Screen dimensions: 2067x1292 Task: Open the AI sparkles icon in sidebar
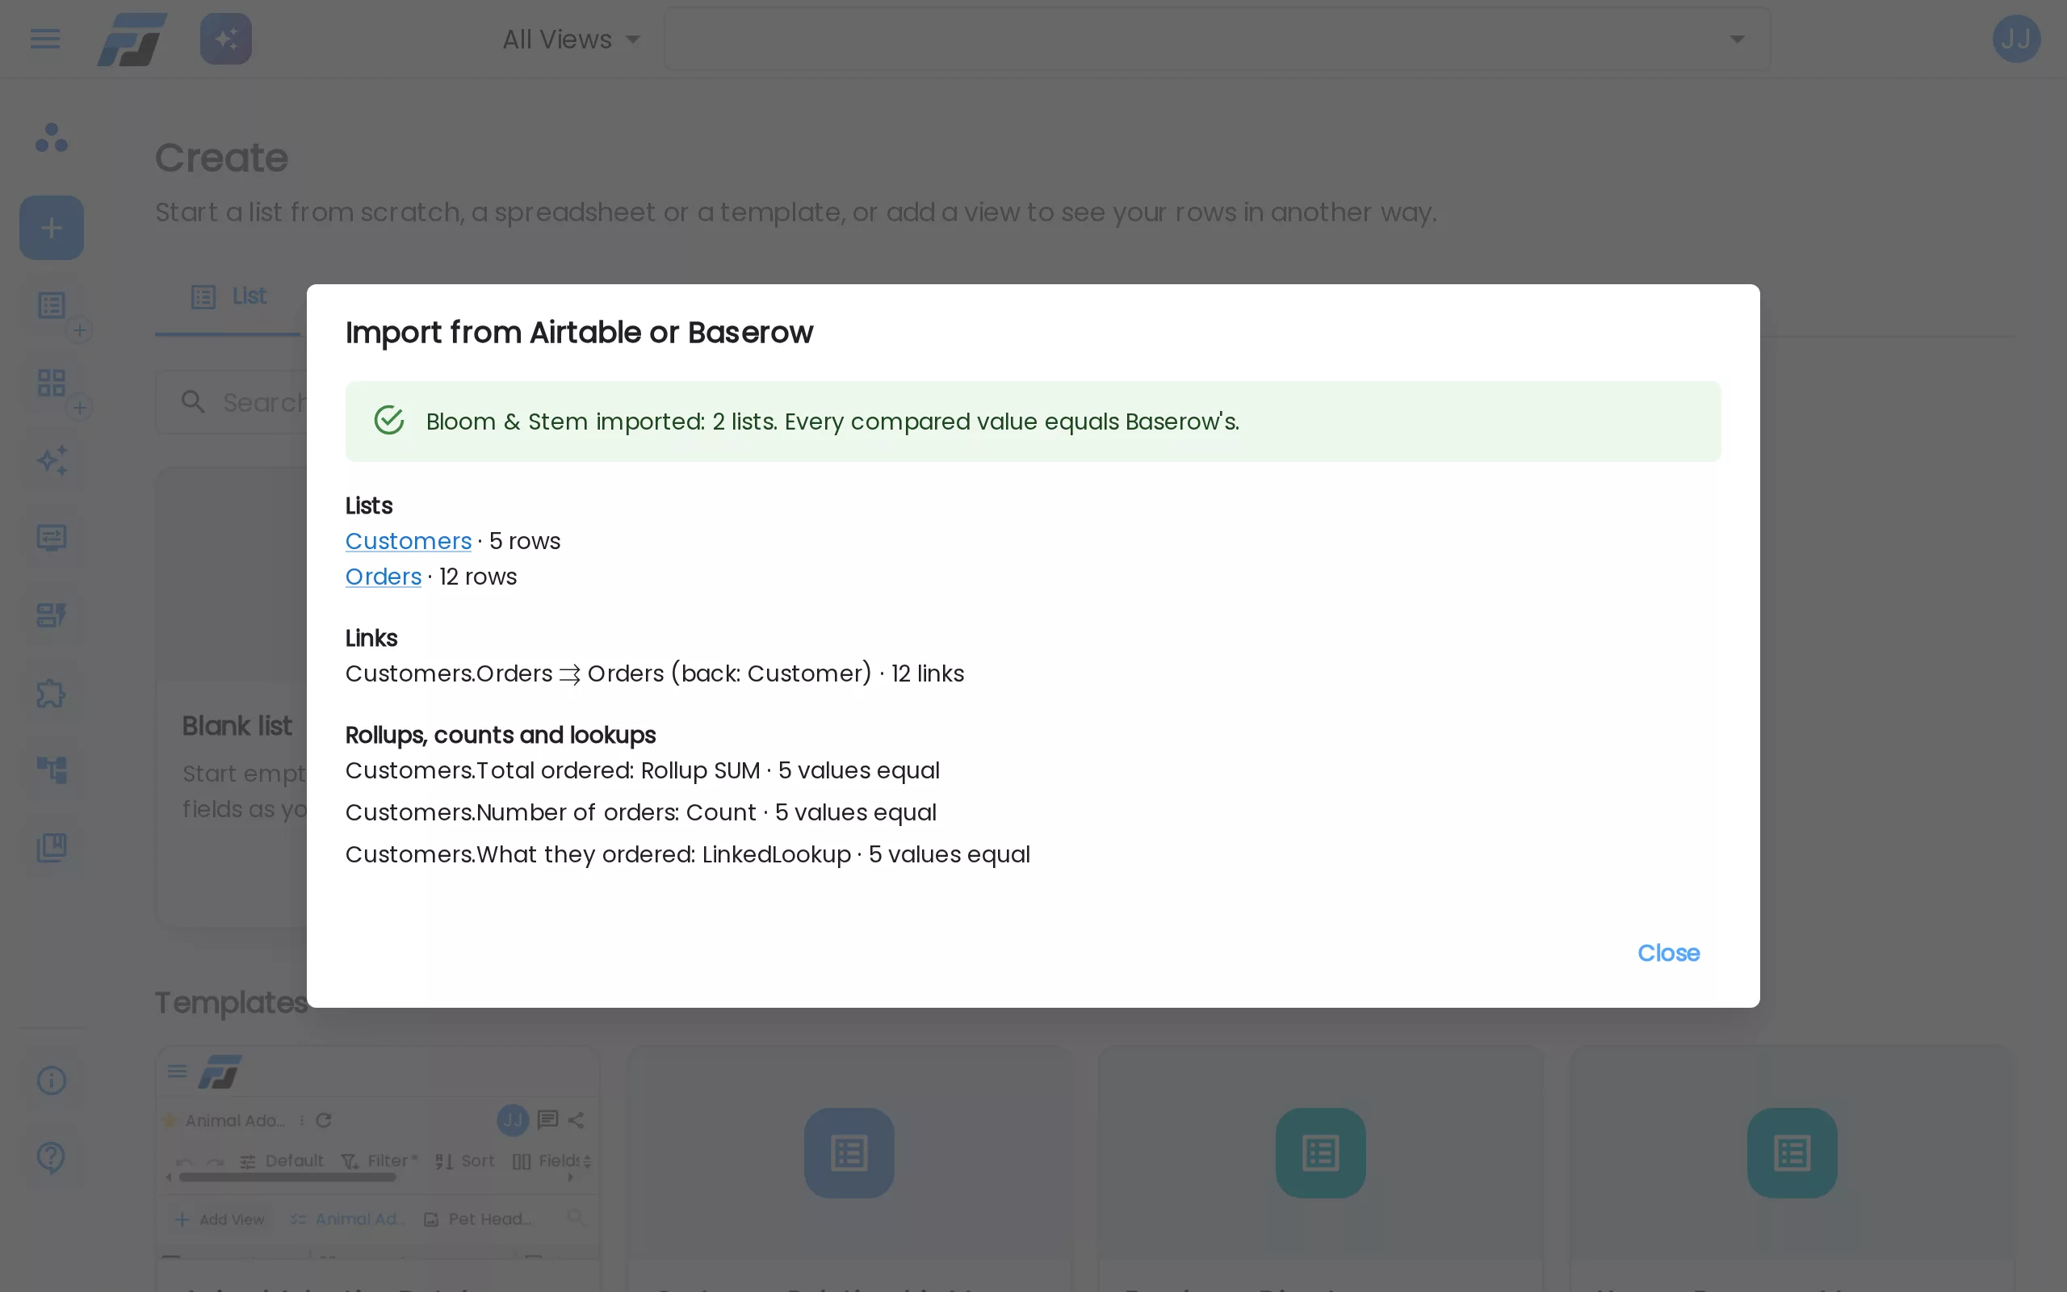(x=51, y=459)
